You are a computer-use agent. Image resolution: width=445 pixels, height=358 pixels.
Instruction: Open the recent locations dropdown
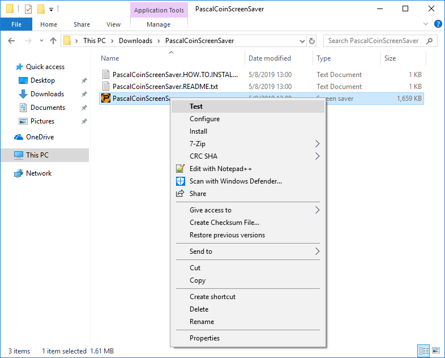point(41,41)
